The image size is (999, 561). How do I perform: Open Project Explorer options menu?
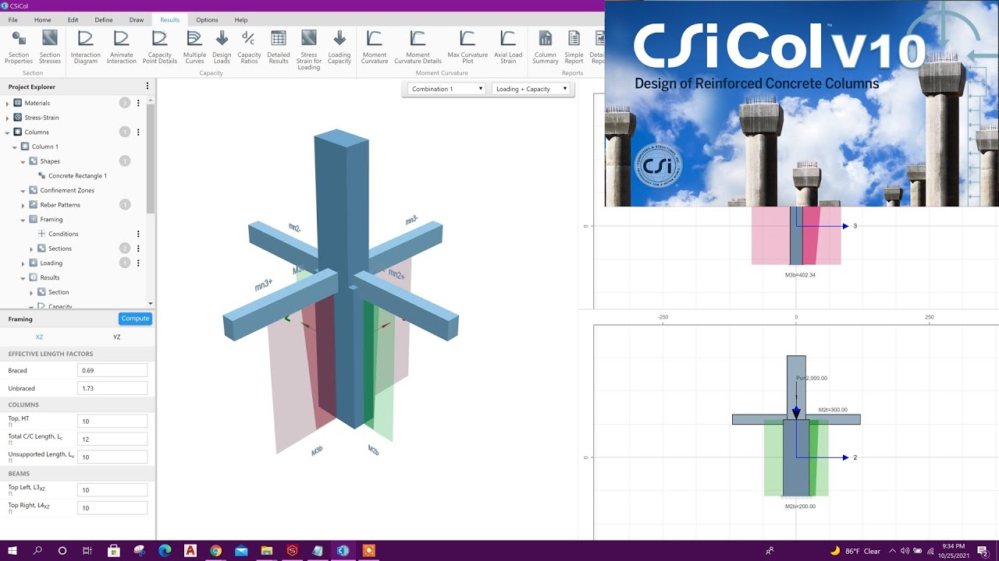[147, 85]
